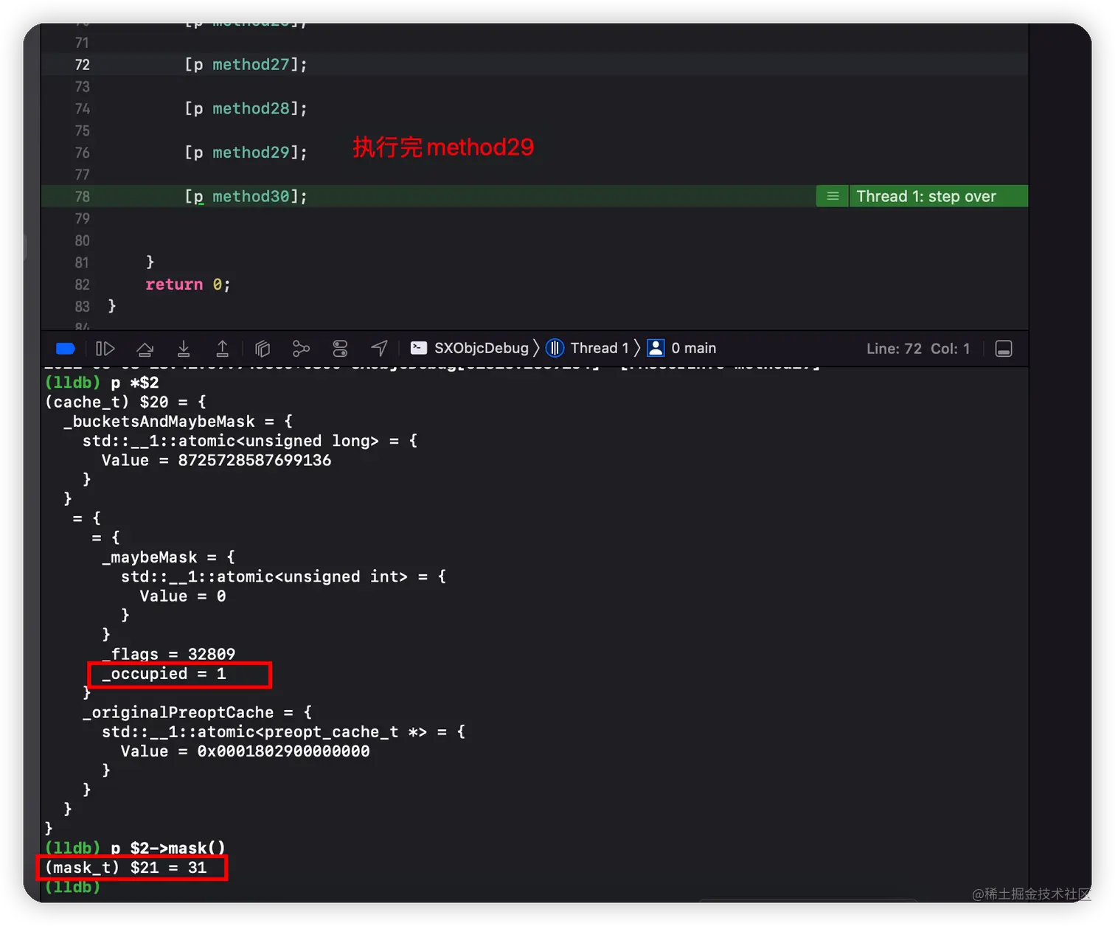
Task: Open the Debug Memory Graph icon
Action: tap(301, 349)
